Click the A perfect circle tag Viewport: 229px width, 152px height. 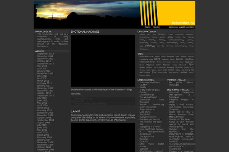tap(146, 57)
